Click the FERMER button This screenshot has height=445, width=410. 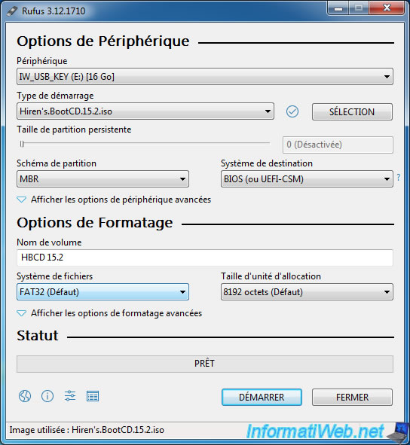click(x=352, y=397)
